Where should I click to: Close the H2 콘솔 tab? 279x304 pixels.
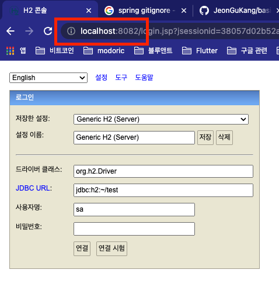(89, 11)
